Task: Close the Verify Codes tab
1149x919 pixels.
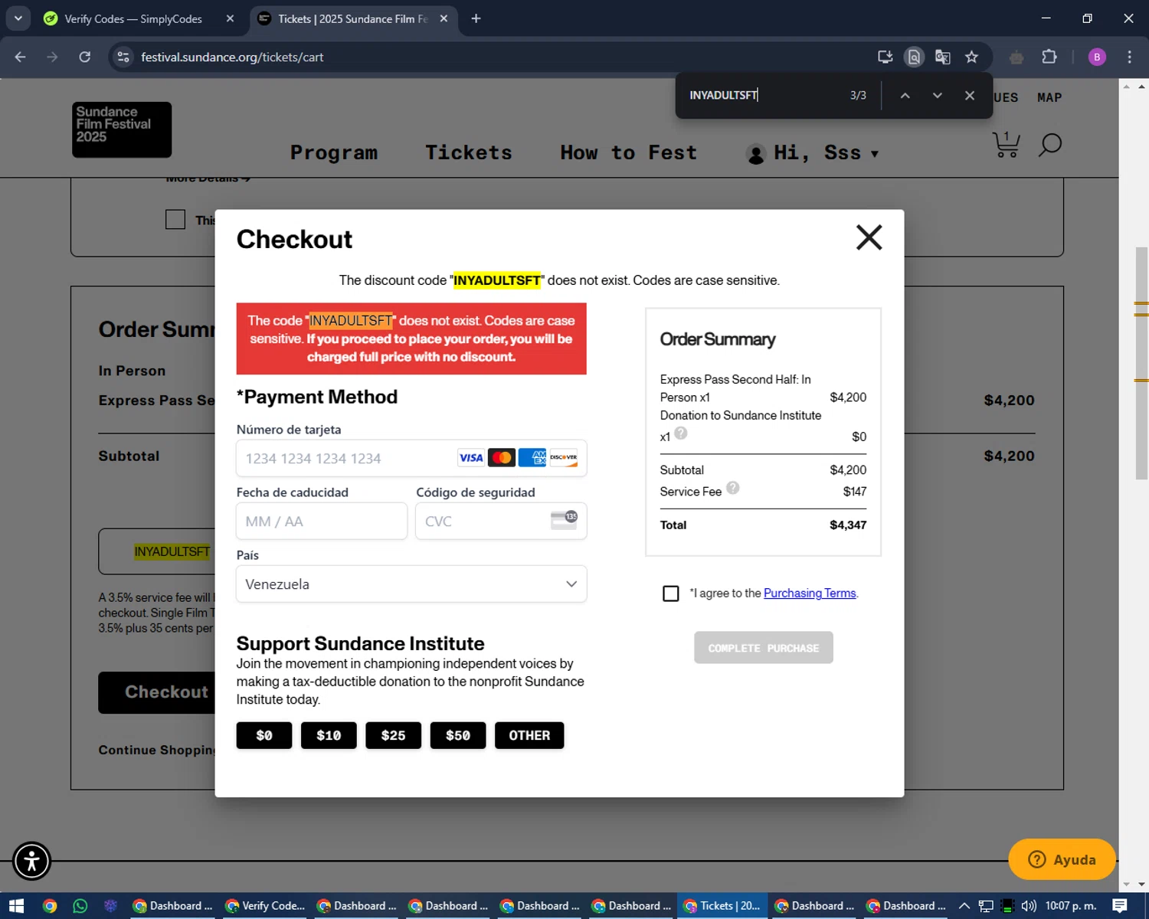Action: pyautogui.click(x=230, y=18)
